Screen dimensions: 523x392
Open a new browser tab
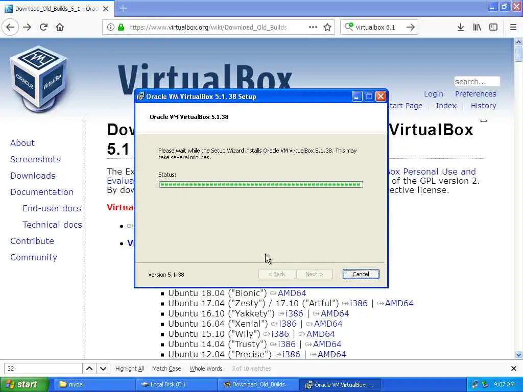point(123,8)
